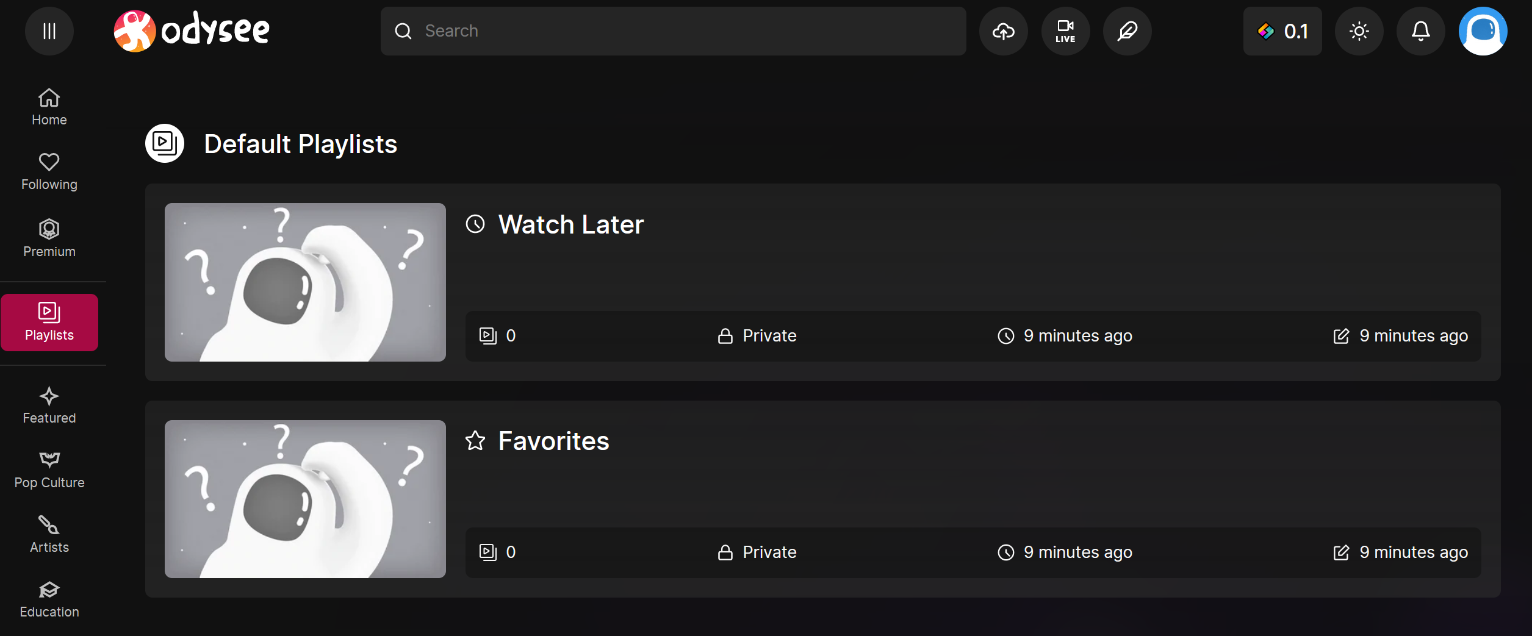This screenshot has width=1532, height=636.
Task: Open the Artists category
Action: coord(49,535)
